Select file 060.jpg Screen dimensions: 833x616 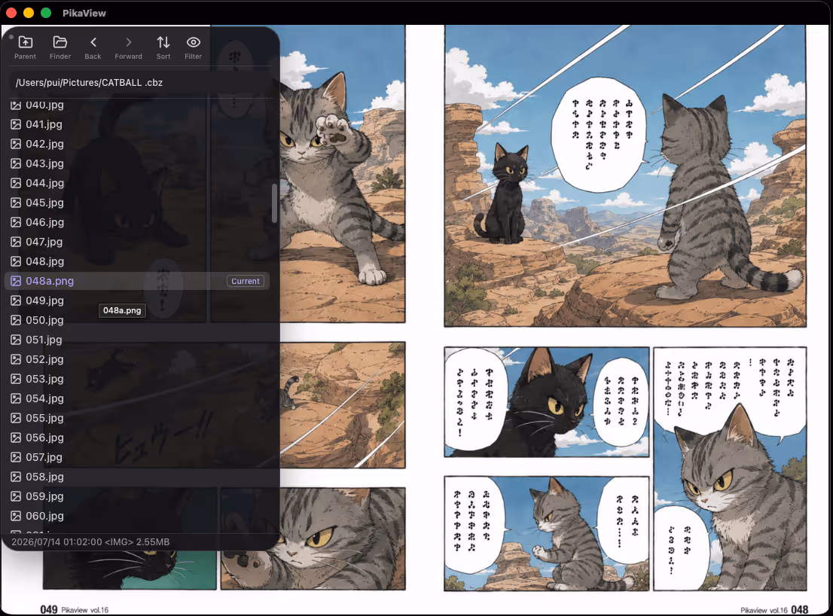137,516
